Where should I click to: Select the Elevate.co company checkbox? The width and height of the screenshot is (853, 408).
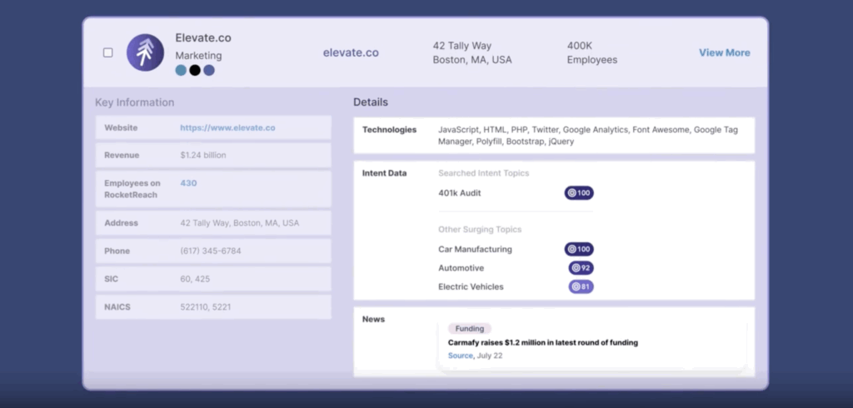coord(108,52)
